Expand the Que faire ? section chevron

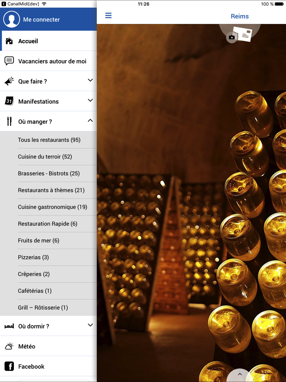click(x=90, y=80)
